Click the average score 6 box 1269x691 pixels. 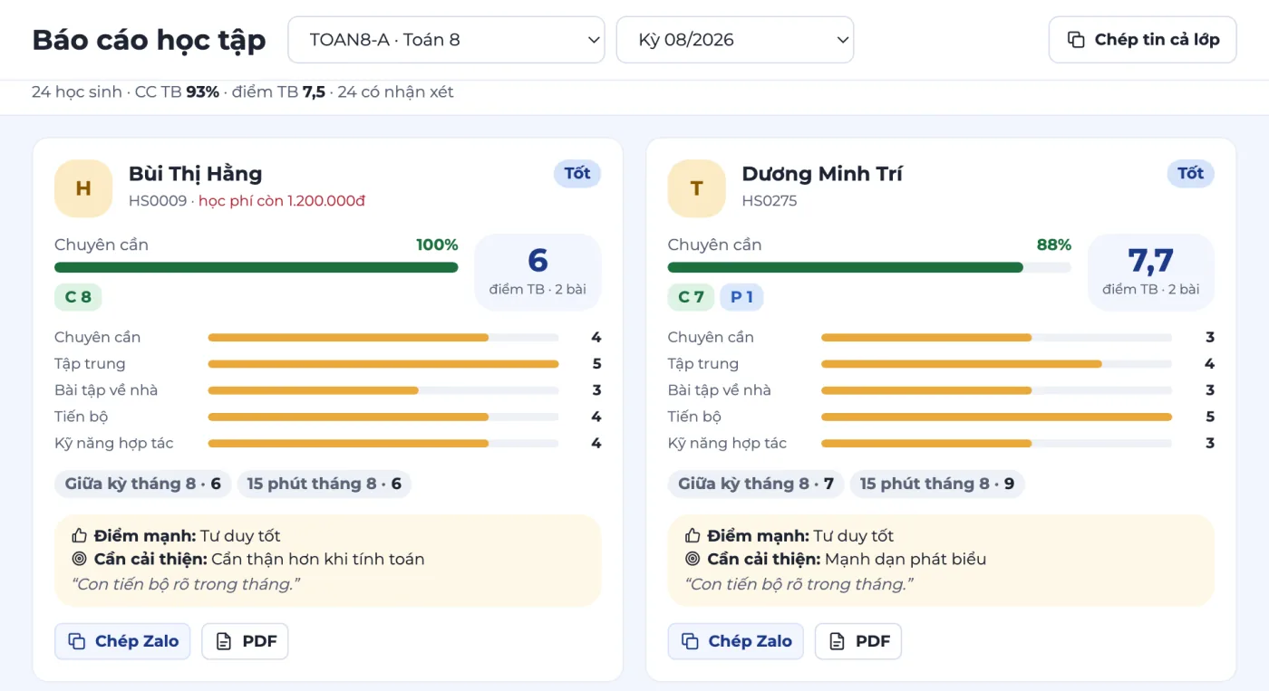tap(538, 273)
